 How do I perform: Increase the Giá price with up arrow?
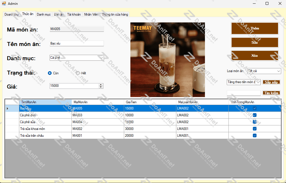click(101, 85)
